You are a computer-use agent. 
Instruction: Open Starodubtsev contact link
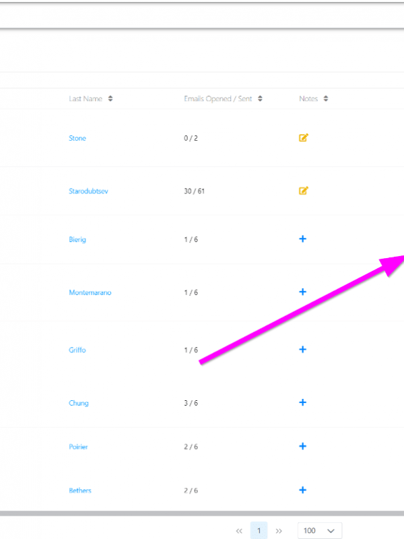[88, 191]
